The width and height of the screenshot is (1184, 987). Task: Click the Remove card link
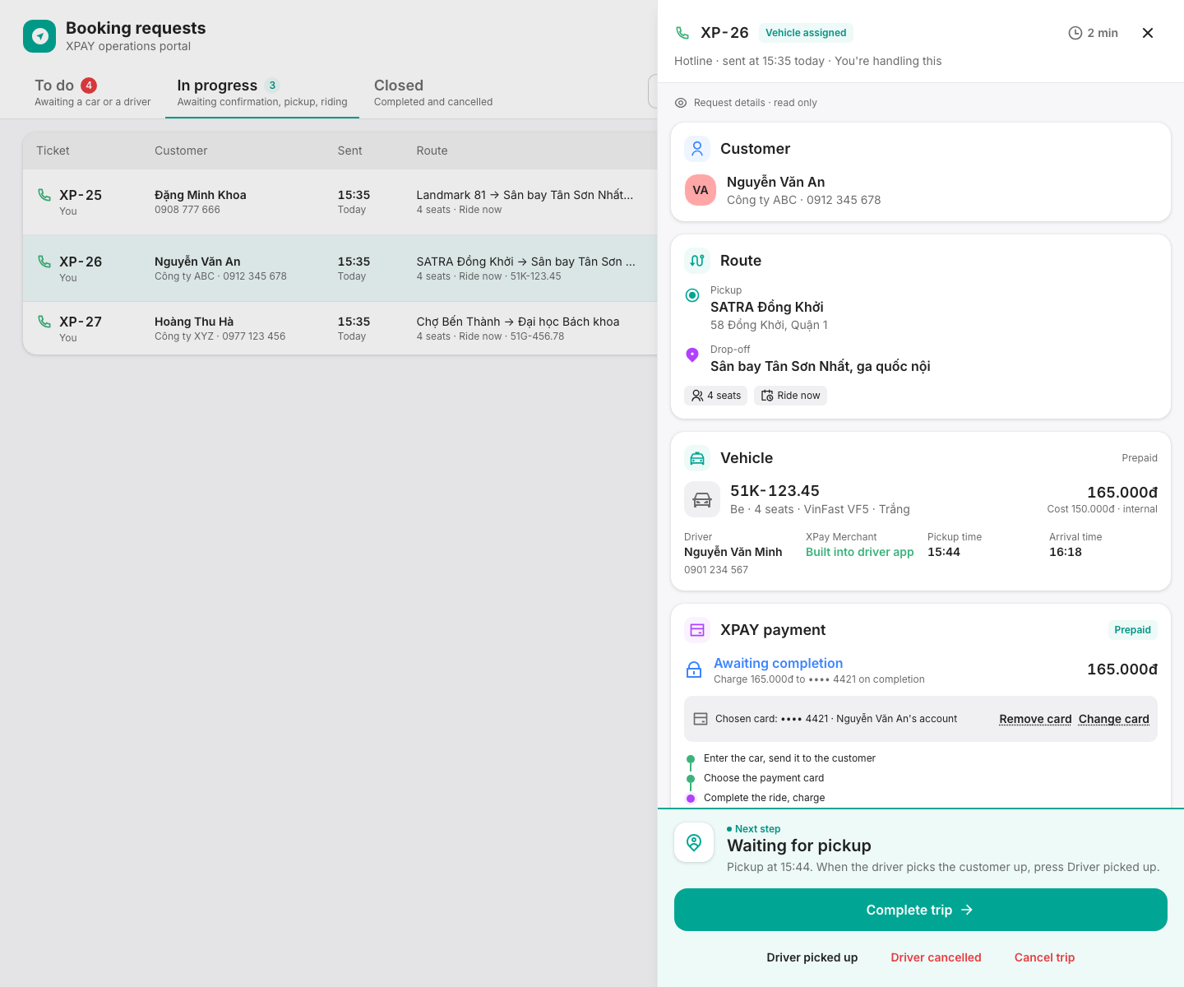tap(1035, 719)
